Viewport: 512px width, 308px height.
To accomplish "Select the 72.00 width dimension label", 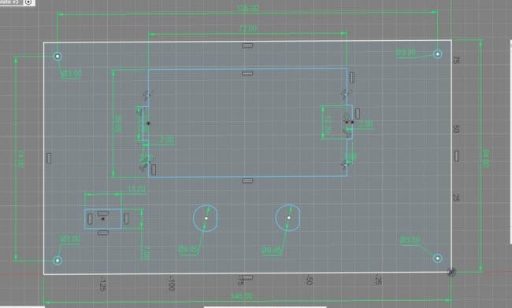I will coord(248,28).
